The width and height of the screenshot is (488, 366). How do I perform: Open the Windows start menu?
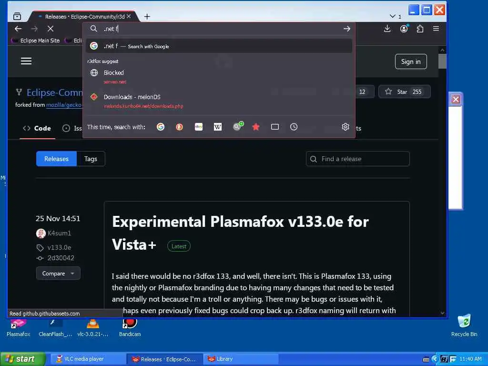(x=23, y=359)
